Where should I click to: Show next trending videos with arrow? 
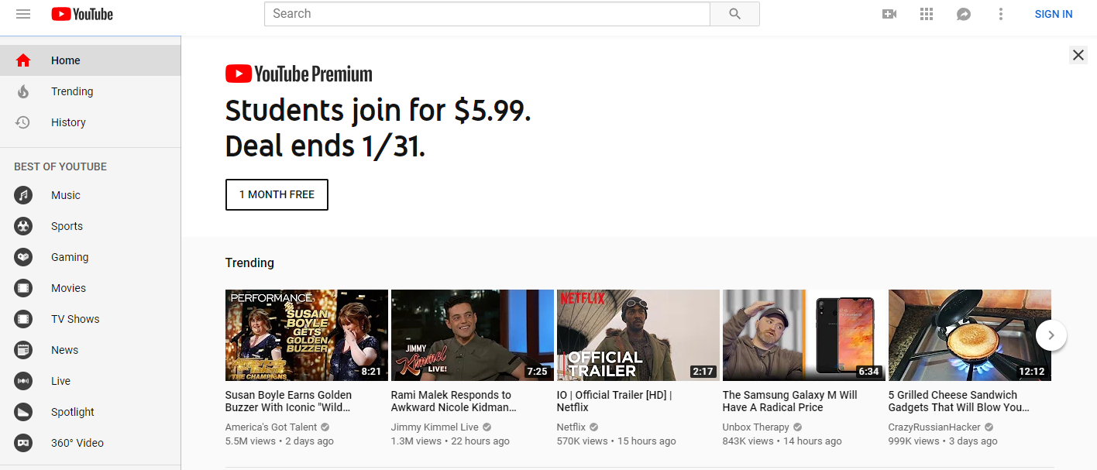1051,335
